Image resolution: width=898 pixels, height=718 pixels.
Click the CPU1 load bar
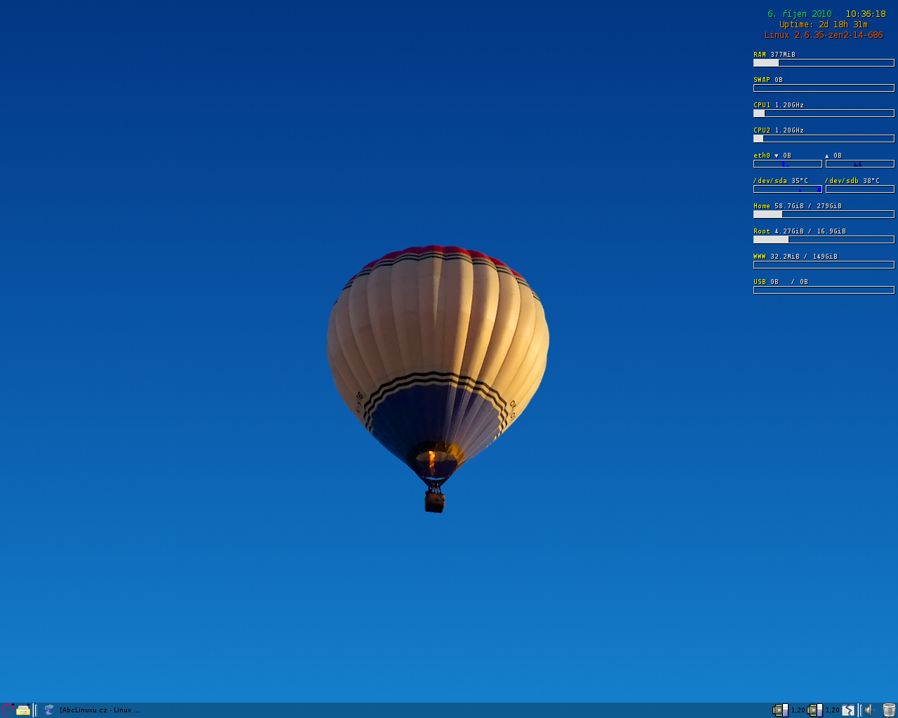(824, 114)
